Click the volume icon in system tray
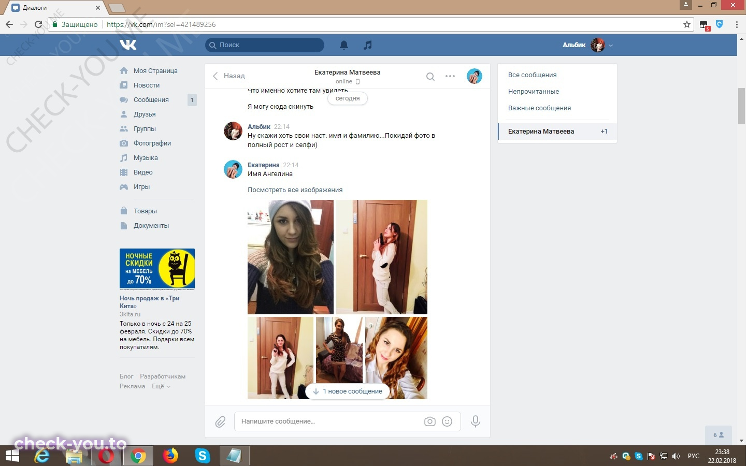 (x=676, y=456)
